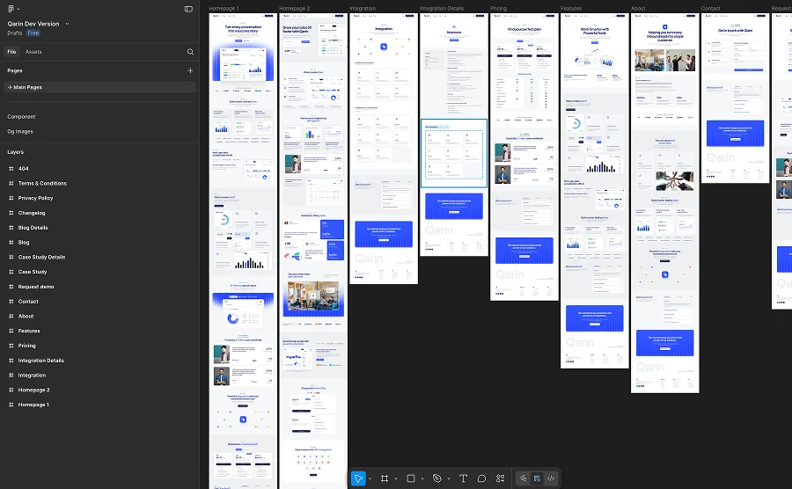
Task: Select Homepage 1 frame label on canvas
Action: tap(224, 9)
